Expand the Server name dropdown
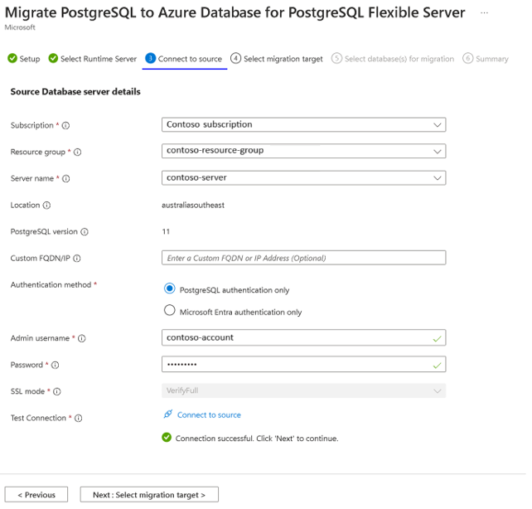This screenshot has width=532, height=509. point(303,178)
